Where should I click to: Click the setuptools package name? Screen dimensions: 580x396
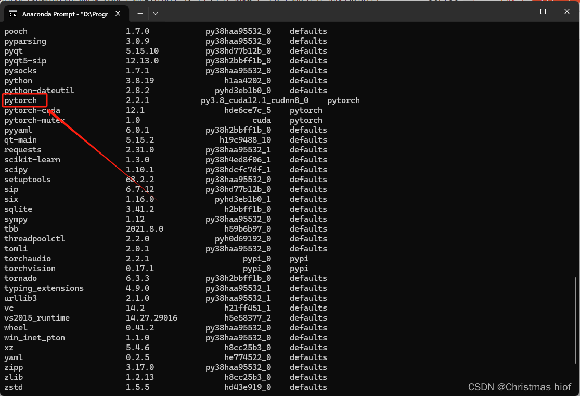pyautogui.click(x=28, y=180)
